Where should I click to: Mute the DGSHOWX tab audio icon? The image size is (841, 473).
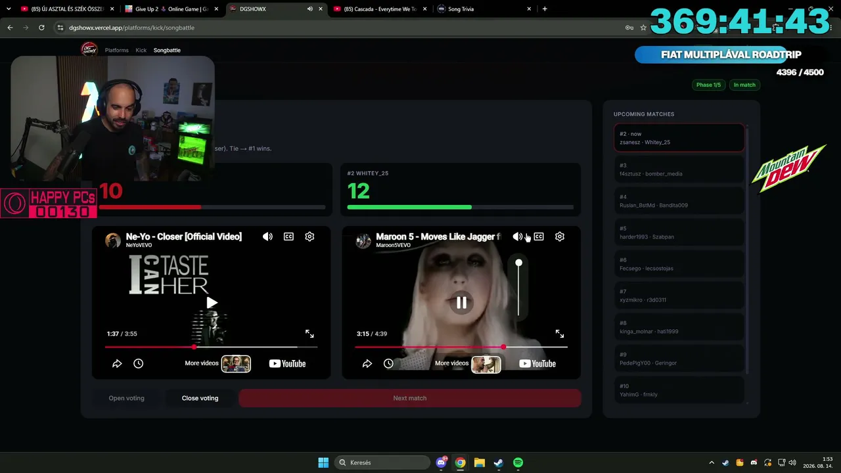[310, 9]
